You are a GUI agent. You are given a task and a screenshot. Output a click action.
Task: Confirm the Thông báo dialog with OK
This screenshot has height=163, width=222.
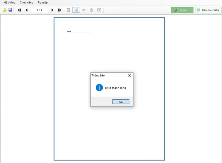tap(121, 102)
